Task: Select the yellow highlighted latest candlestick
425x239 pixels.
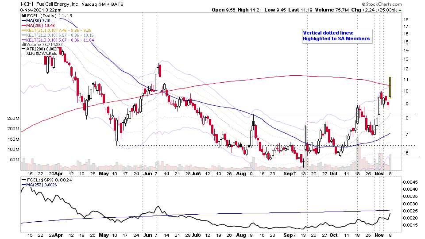Action: 390,88
